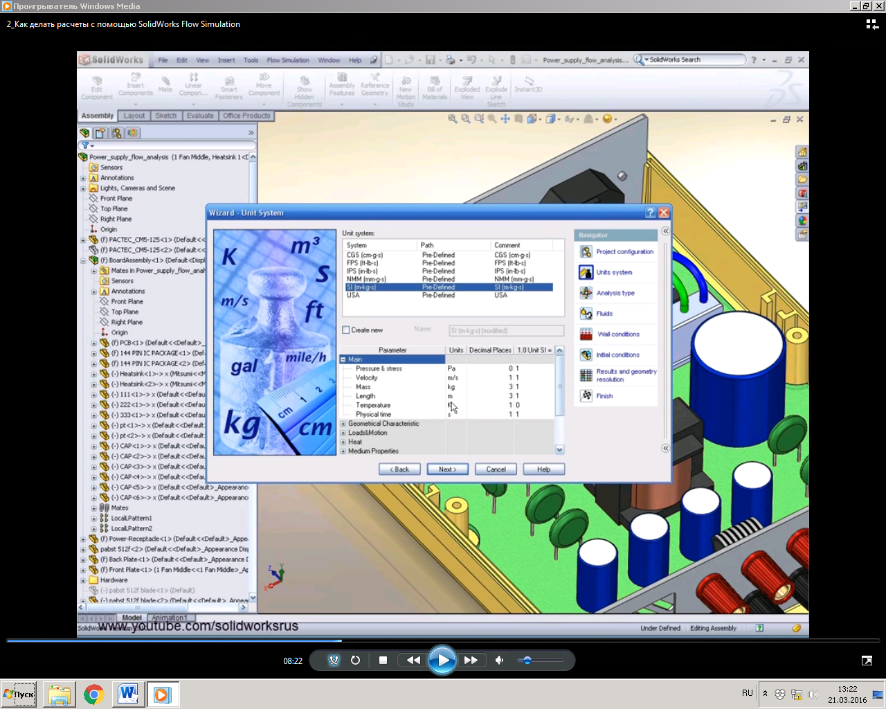This screenshot has height=709, width=886.
Task: Click the Instant3D tool
Action: tap(528, 84)
